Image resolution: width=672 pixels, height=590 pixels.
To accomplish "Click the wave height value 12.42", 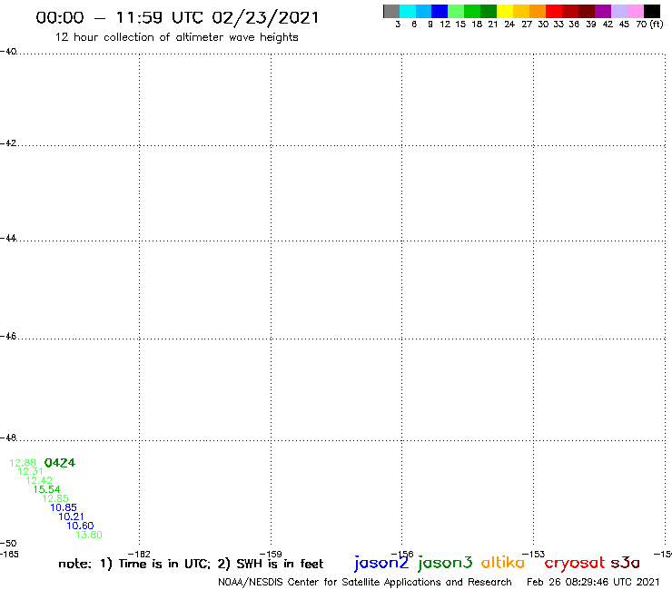I will point(39,480).
